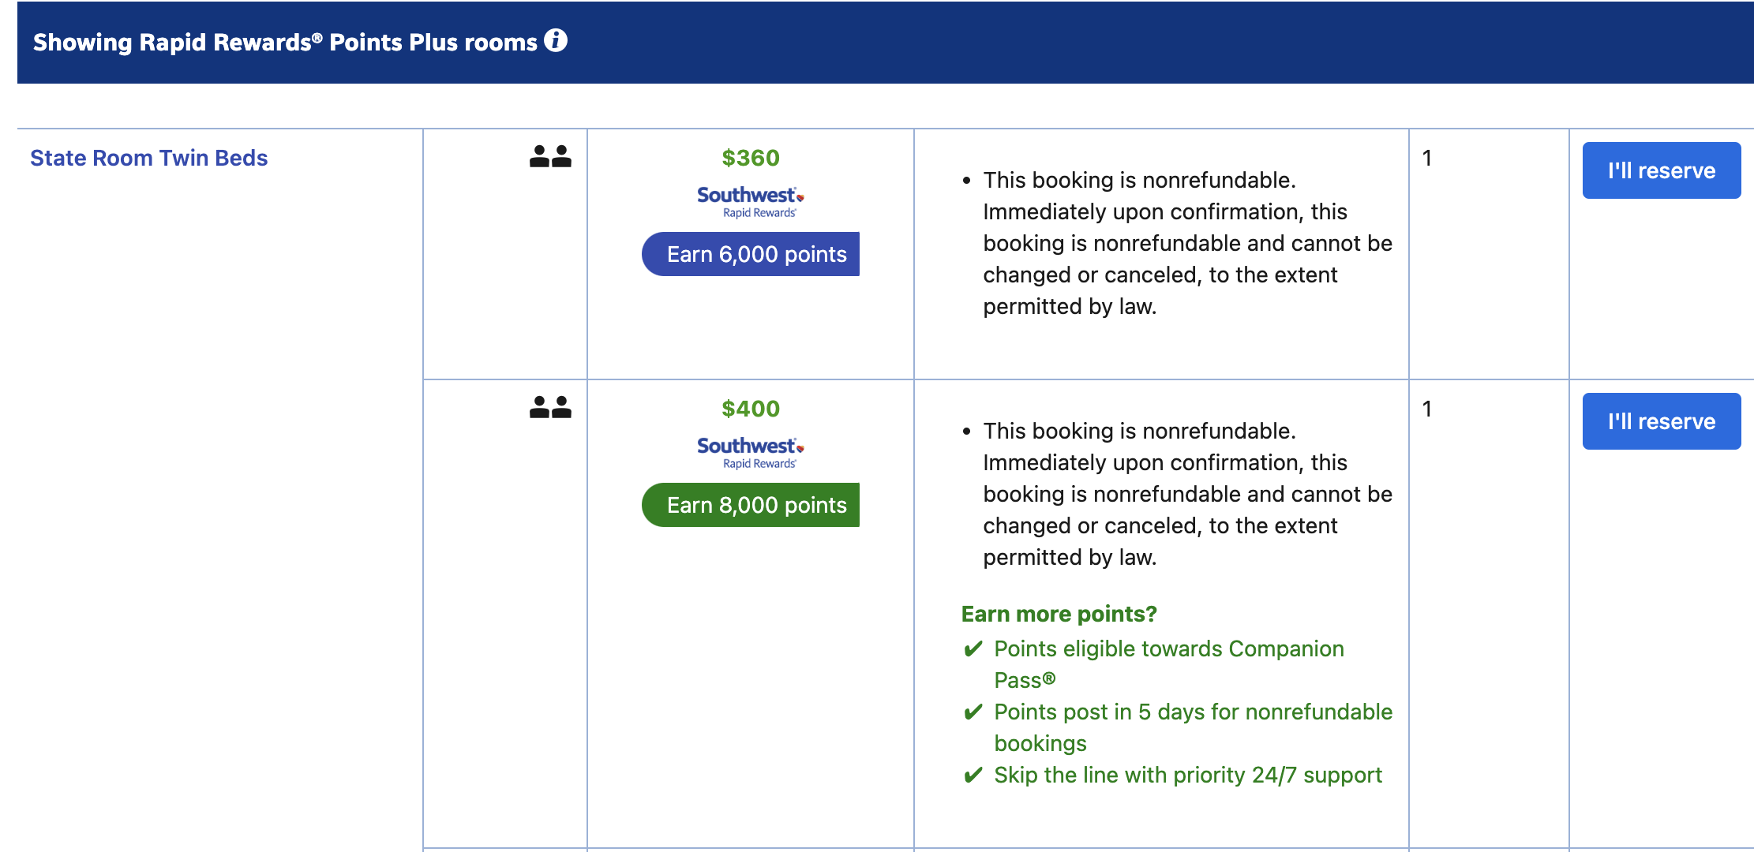The height and width of the screenshot is (852, 1754).
Task: Select the Earn 8,000 points badge
Action: [751, 505]
